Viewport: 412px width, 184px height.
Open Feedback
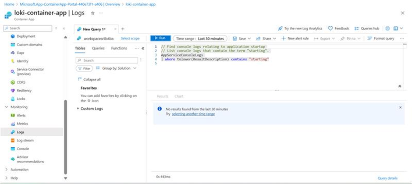coord(338,28)
